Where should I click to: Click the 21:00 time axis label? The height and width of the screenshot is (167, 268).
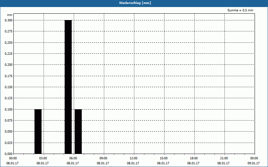click(x=224, y=158)
